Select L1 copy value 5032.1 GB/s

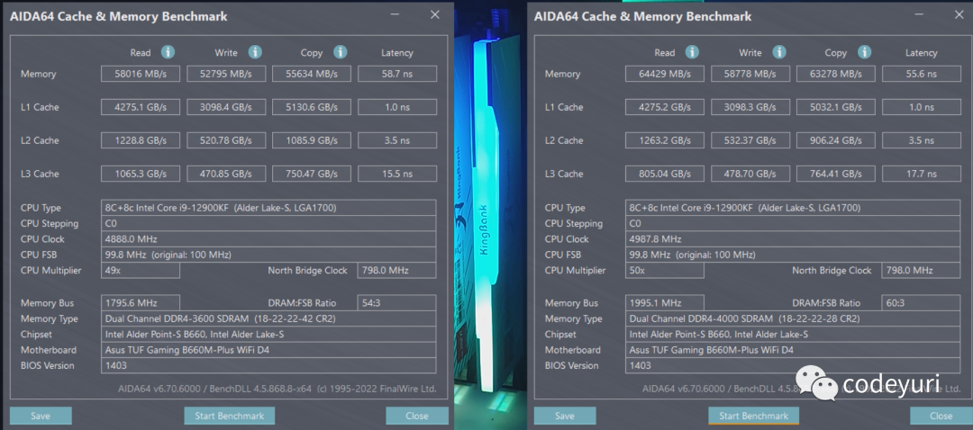pyautogui.click(x=836, y=107)
